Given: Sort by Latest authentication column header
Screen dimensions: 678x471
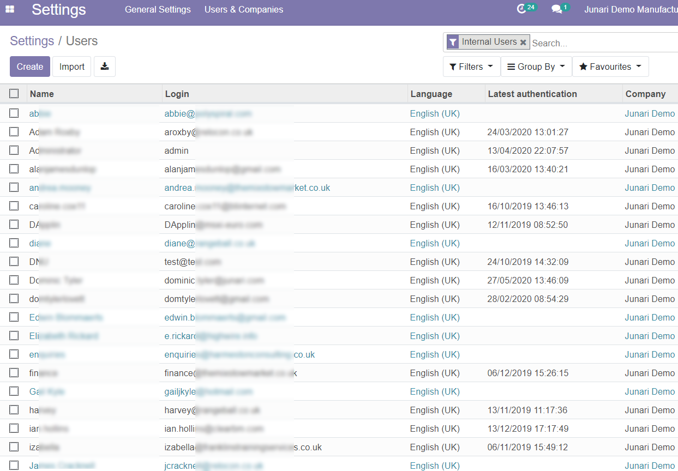Looking at the screenshot, I should coord(532,94).
